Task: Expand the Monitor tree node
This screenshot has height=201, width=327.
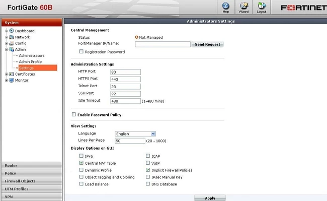Action: tap(6, 80)
